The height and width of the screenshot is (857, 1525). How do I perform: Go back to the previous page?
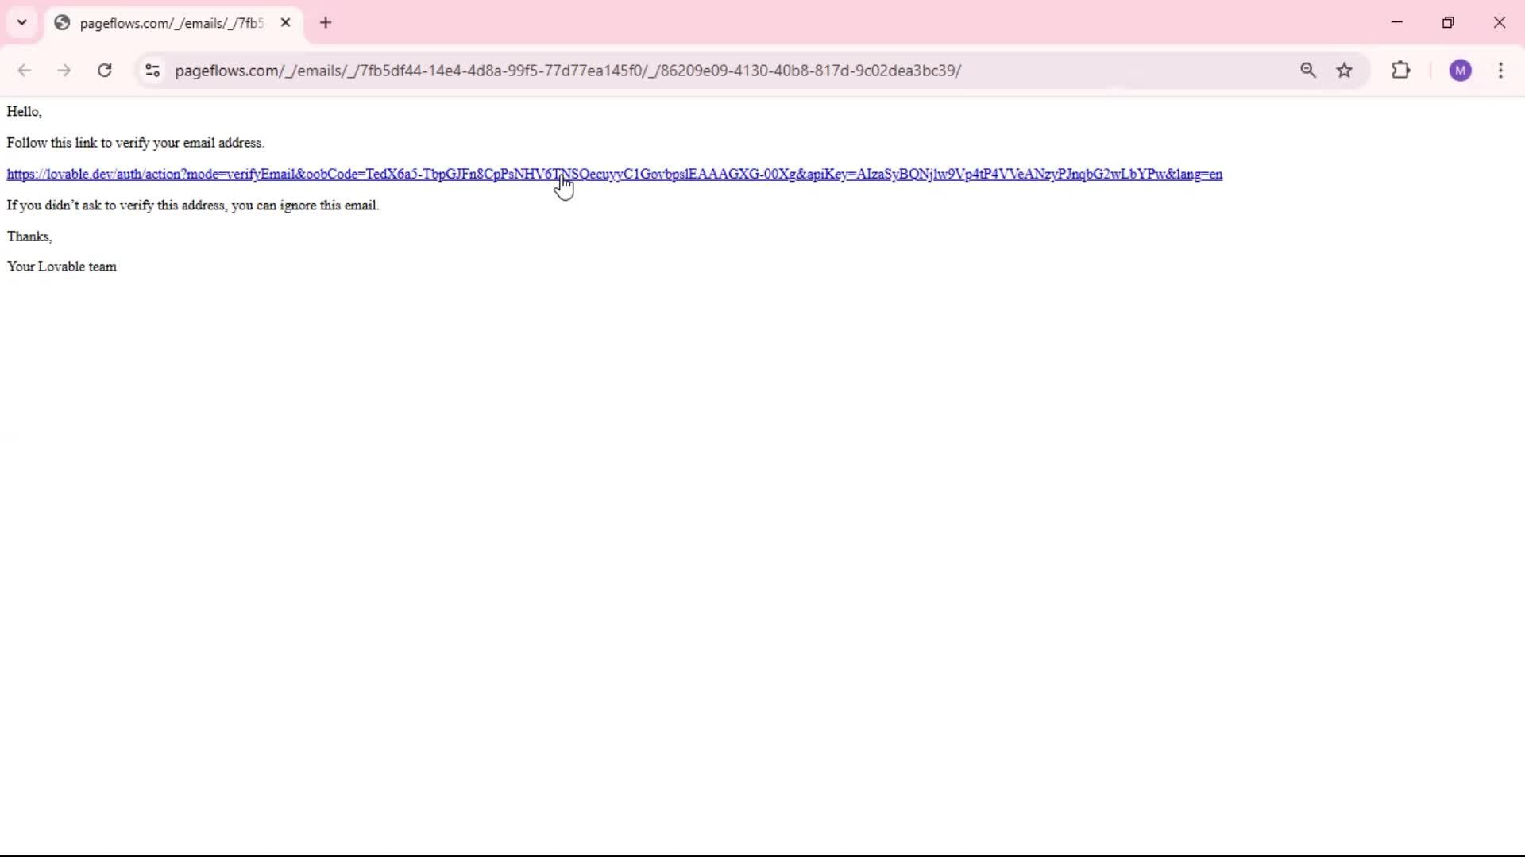click(25, 71)
